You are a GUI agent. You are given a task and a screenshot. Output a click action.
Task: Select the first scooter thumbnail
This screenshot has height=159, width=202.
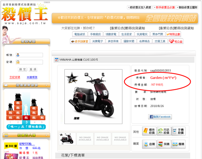[67, 139]
